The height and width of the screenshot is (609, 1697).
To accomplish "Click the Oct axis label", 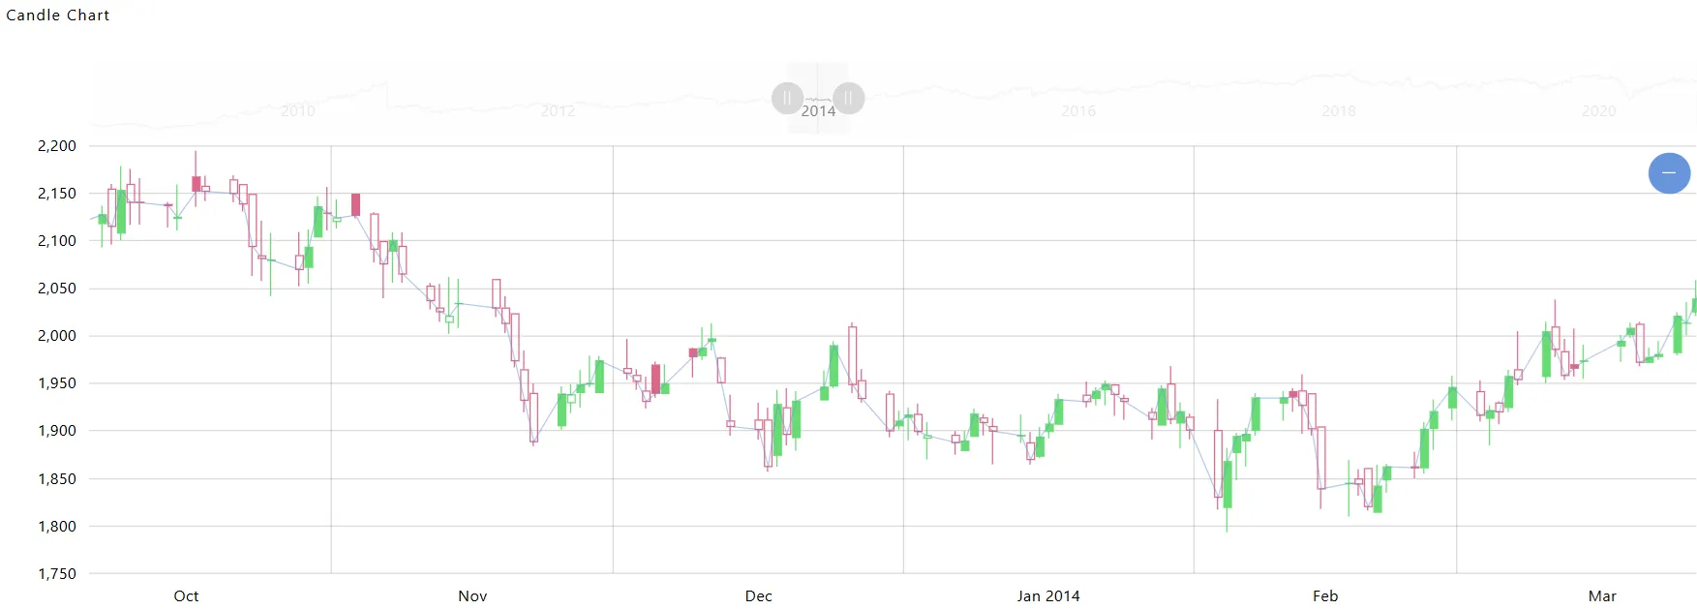I will click(x=186, y=596).
